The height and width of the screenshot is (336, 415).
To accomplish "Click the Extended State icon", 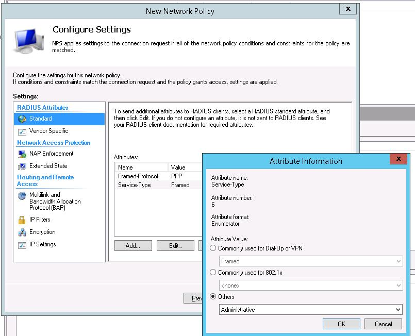I will 22,166.
